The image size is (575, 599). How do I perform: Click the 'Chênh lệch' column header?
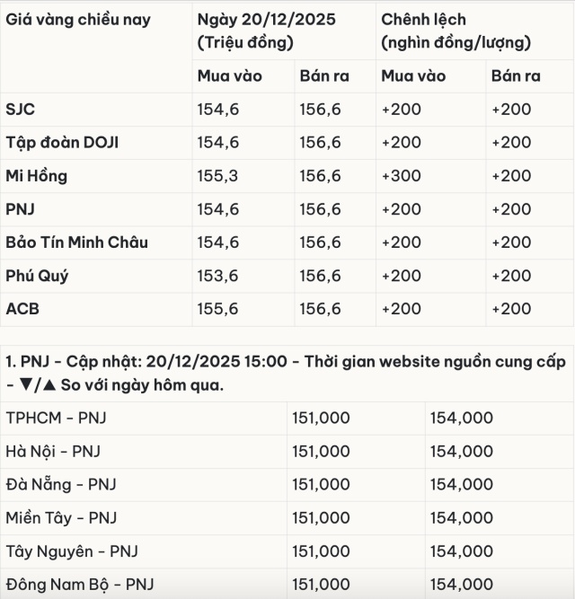click(423, 20)
